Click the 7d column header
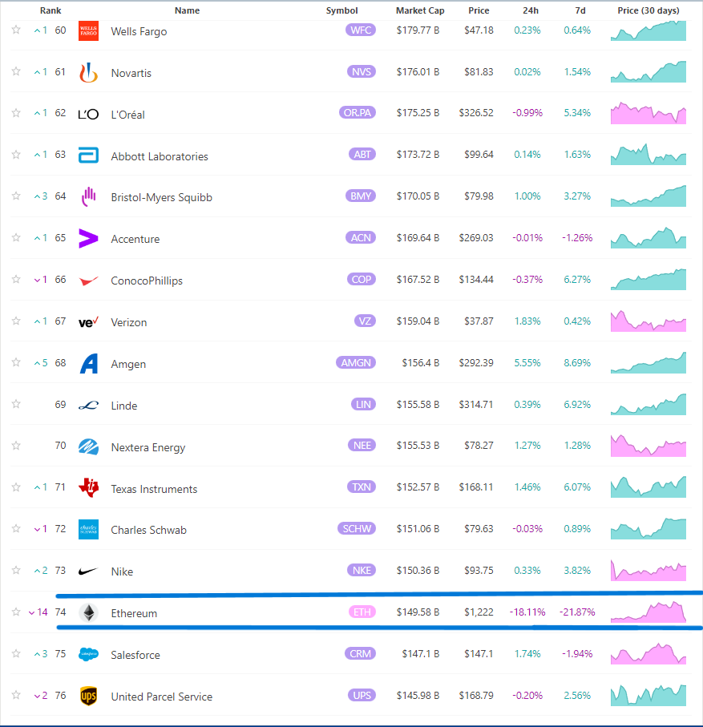 pyautogui.click(x=580, y=10)
